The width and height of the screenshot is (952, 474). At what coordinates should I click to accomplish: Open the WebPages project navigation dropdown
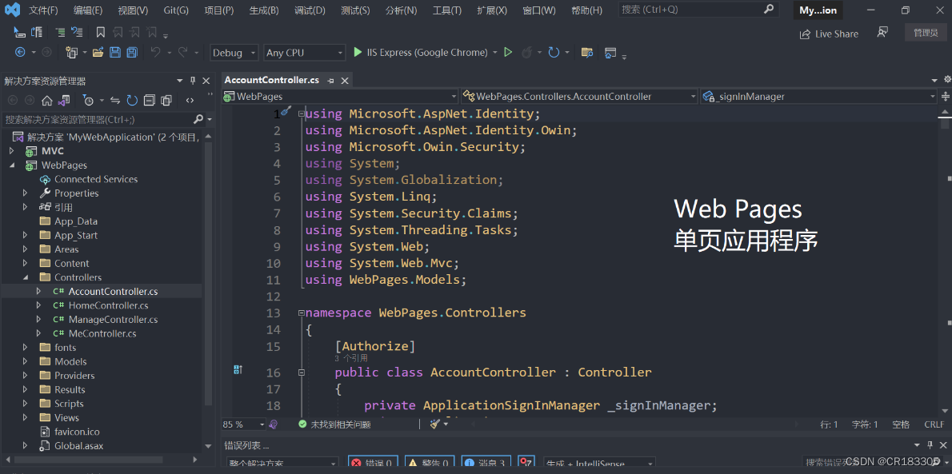click(x=340, y=97)
